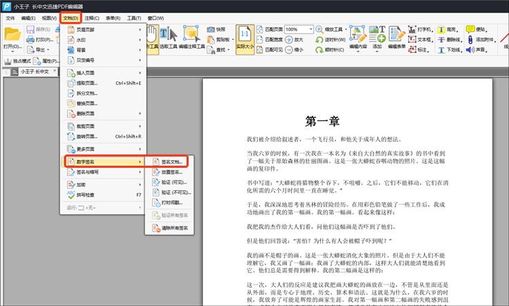Open the 窗口(W) menu
Screen dimensions: 509x306
(x=156, y=18)
